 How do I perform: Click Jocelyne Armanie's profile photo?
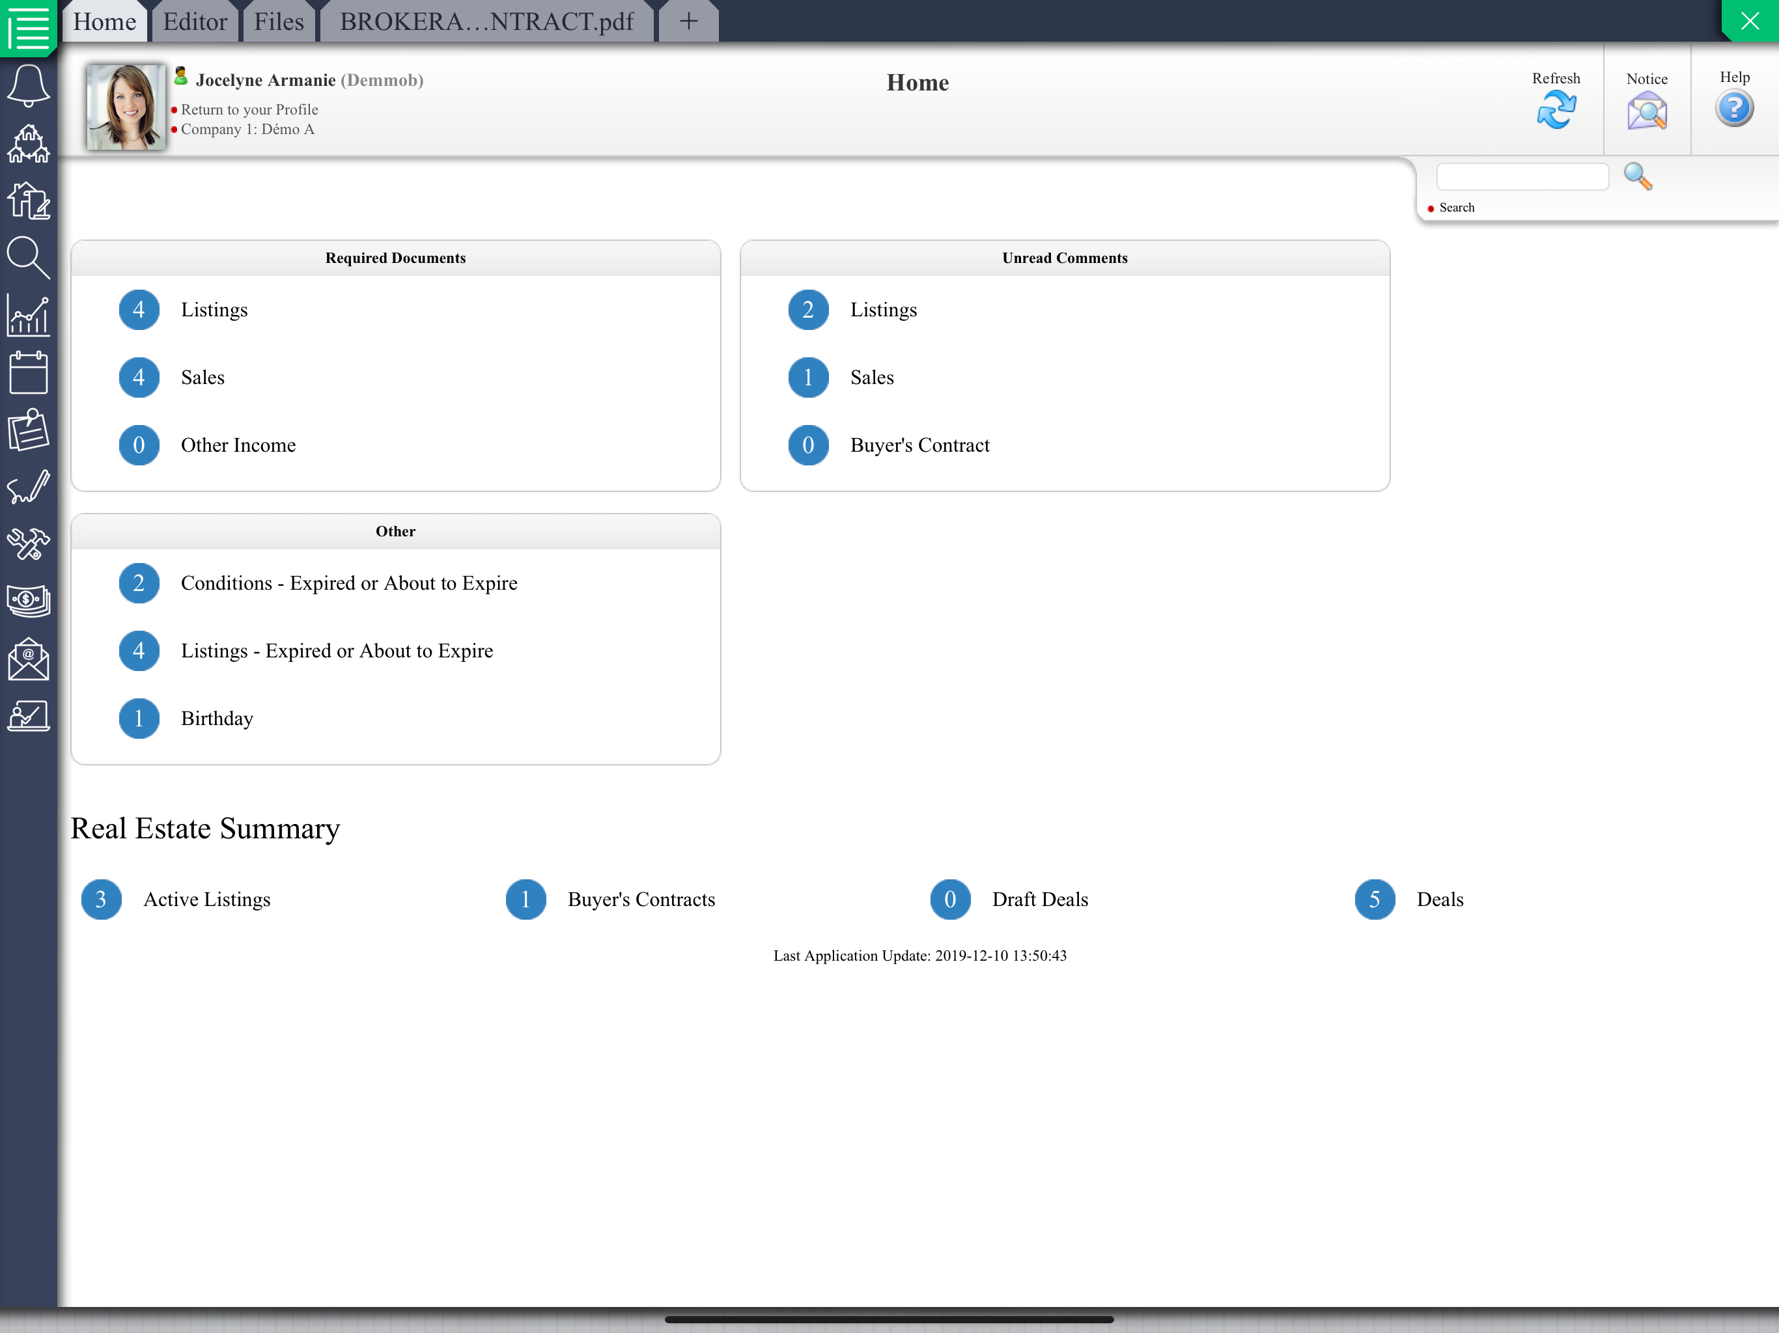click(x=126, y=107)
